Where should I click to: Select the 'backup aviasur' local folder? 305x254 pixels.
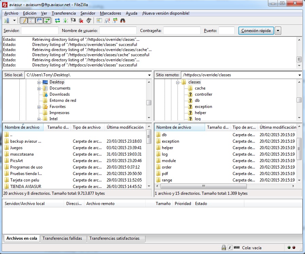click(x=74, y=141)
